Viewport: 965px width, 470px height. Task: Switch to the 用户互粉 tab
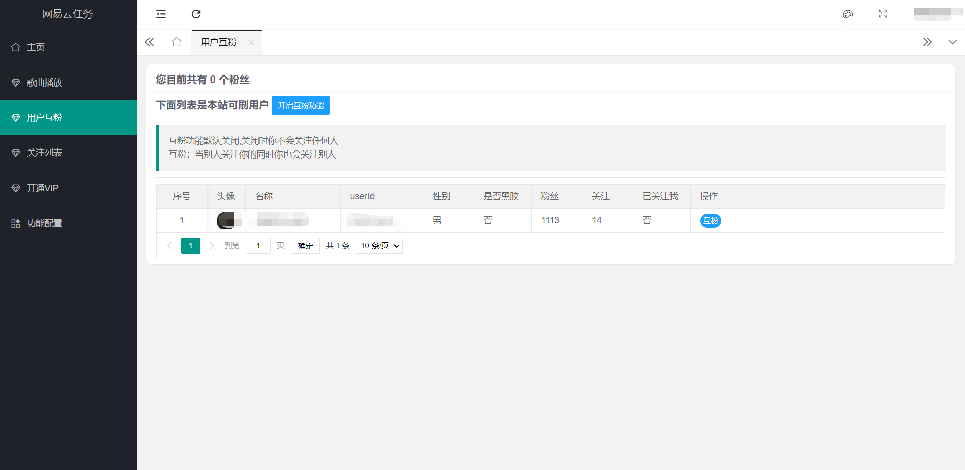[x=218, y=42]
